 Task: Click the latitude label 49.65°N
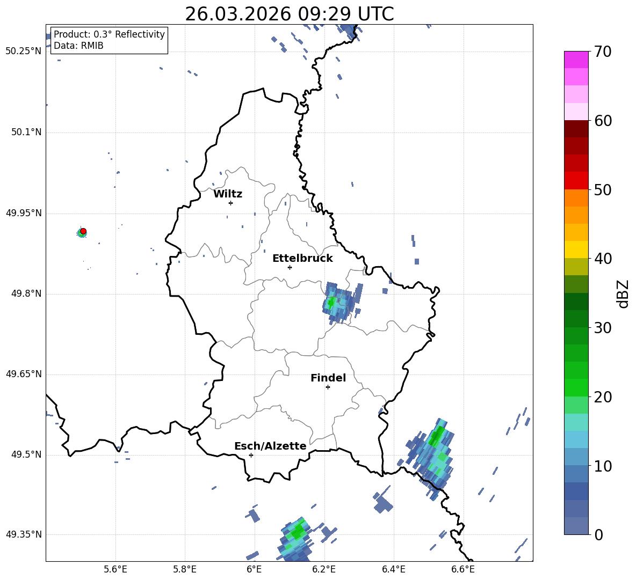[x=24, y=374]
